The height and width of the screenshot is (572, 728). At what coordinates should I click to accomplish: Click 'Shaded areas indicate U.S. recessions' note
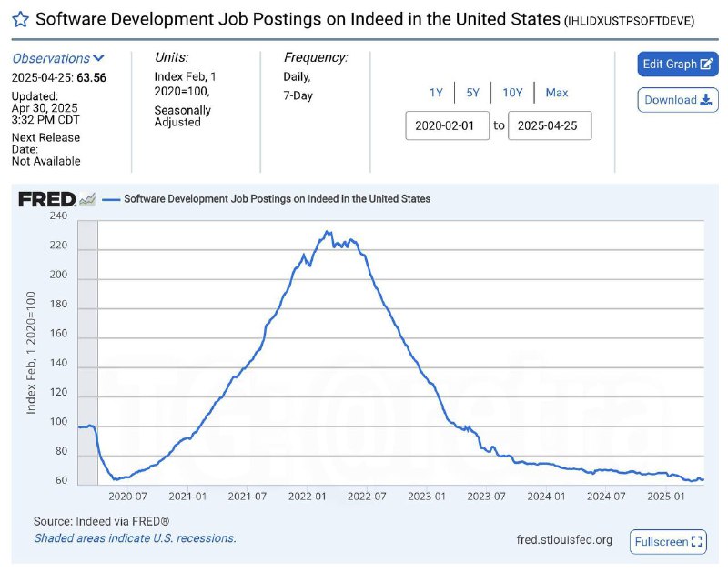coord(135,538)
